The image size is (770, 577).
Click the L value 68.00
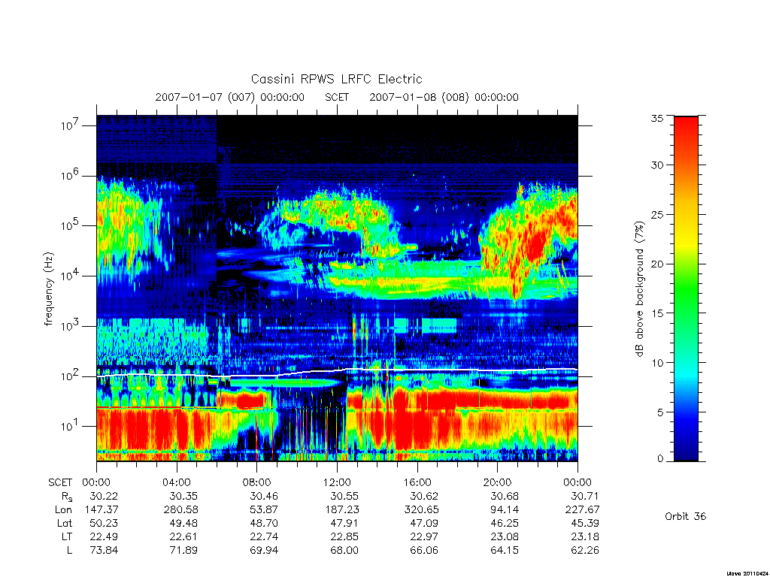(x=344, y=550)
